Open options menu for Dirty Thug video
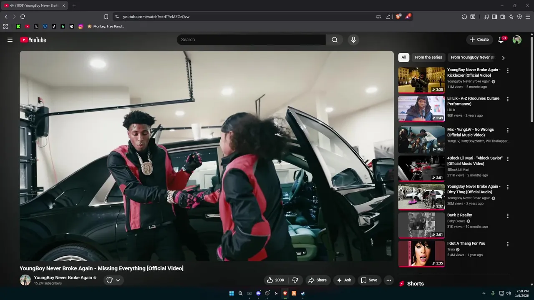Image resolution: width=534 pixels, height=300 pixels. point(508,187)
